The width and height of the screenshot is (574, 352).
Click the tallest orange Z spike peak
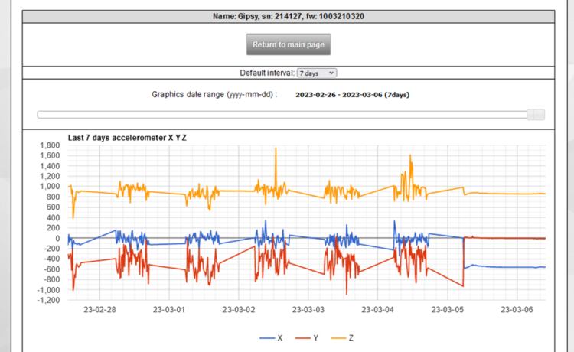pyautogui.click(x=276, y=149)
